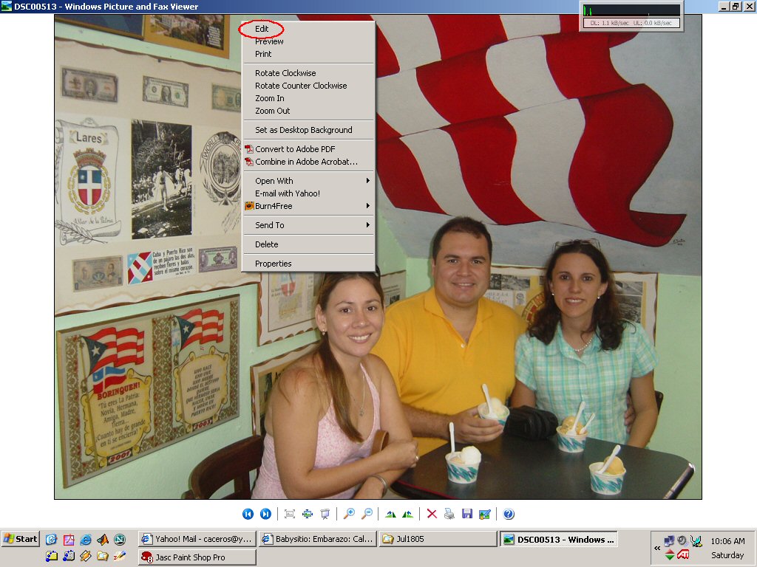
Task: Select Set as Desktop Background
Action: [x=303, y=130]
